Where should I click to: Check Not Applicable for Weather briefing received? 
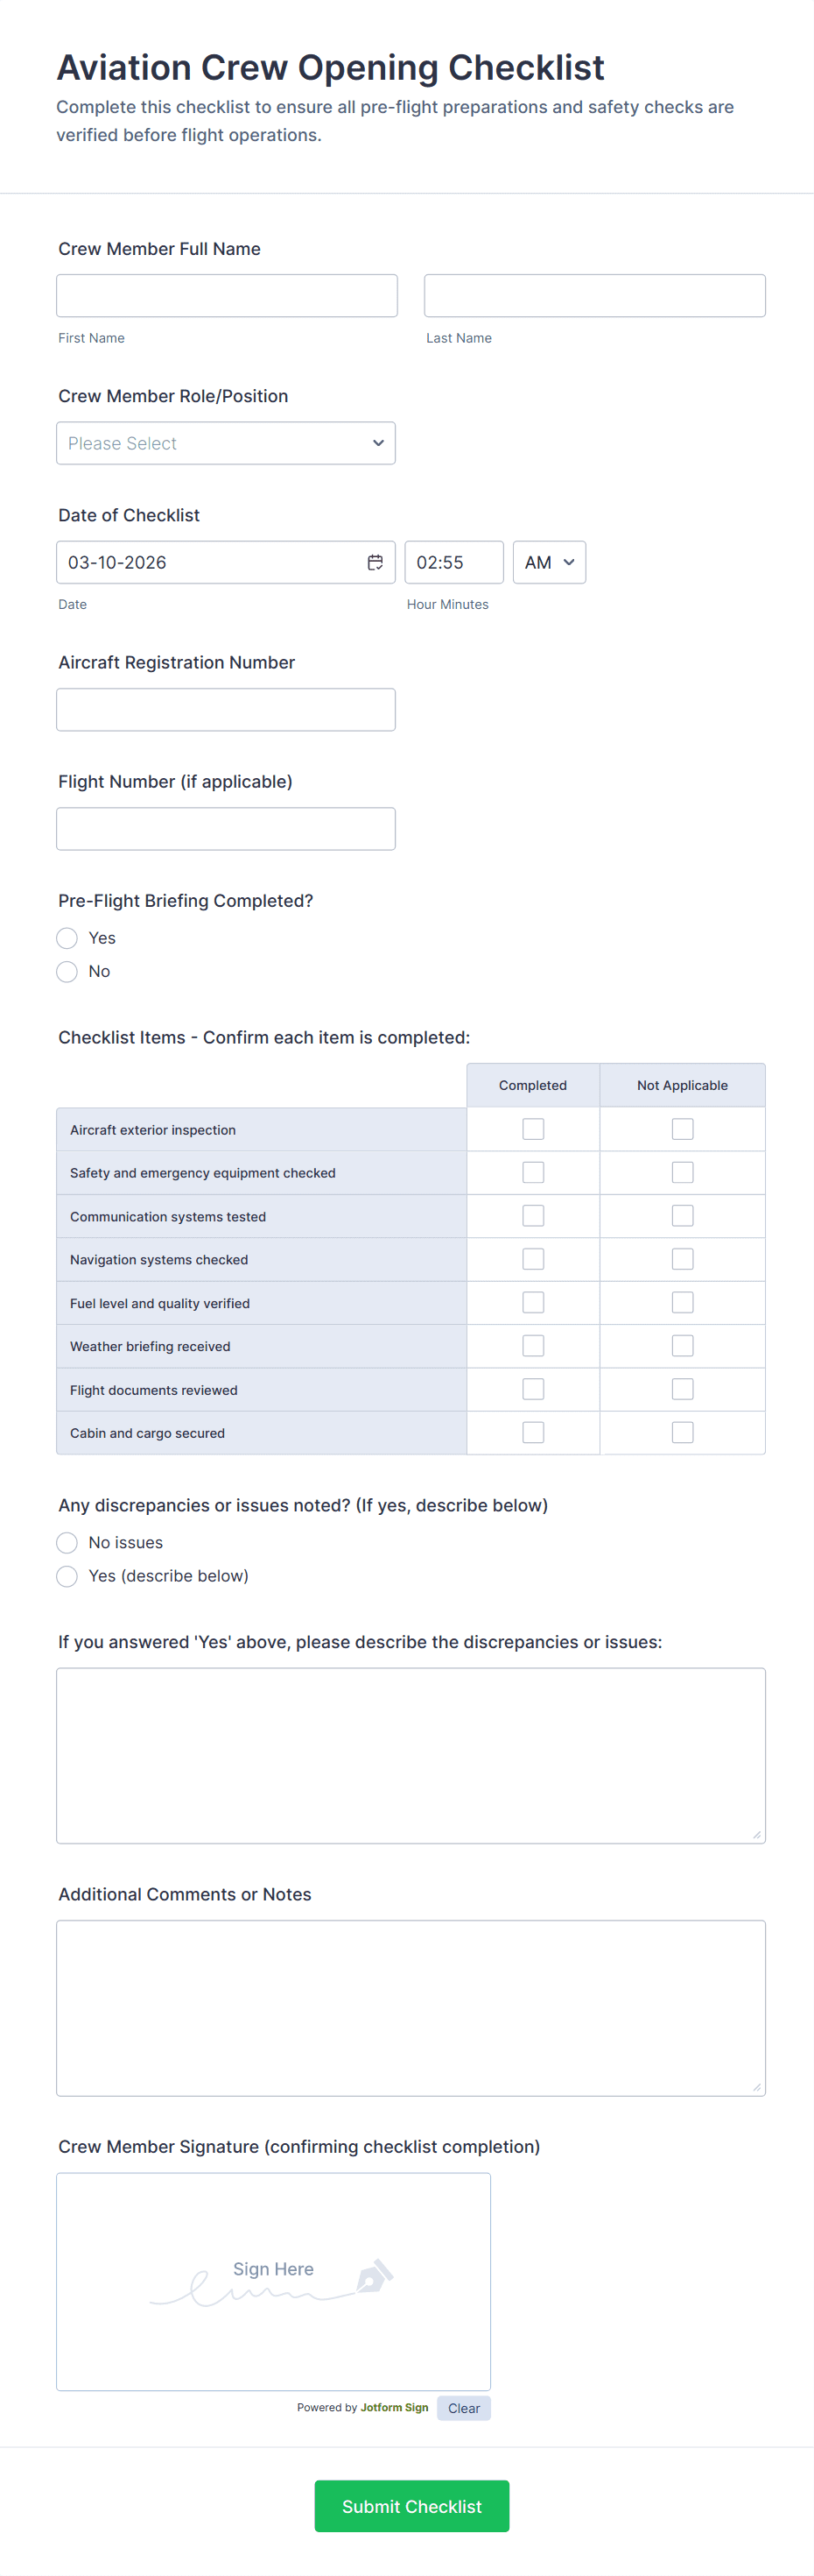point(682,1346)
